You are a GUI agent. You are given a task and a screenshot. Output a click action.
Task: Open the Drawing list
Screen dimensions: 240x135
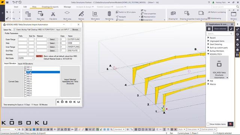[x=173, y=15]
